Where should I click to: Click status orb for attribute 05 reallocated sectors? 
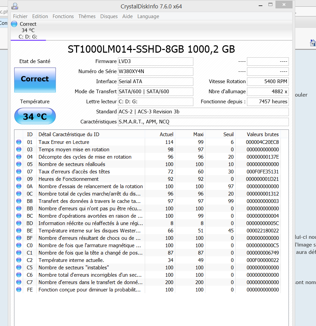(19, 164)
